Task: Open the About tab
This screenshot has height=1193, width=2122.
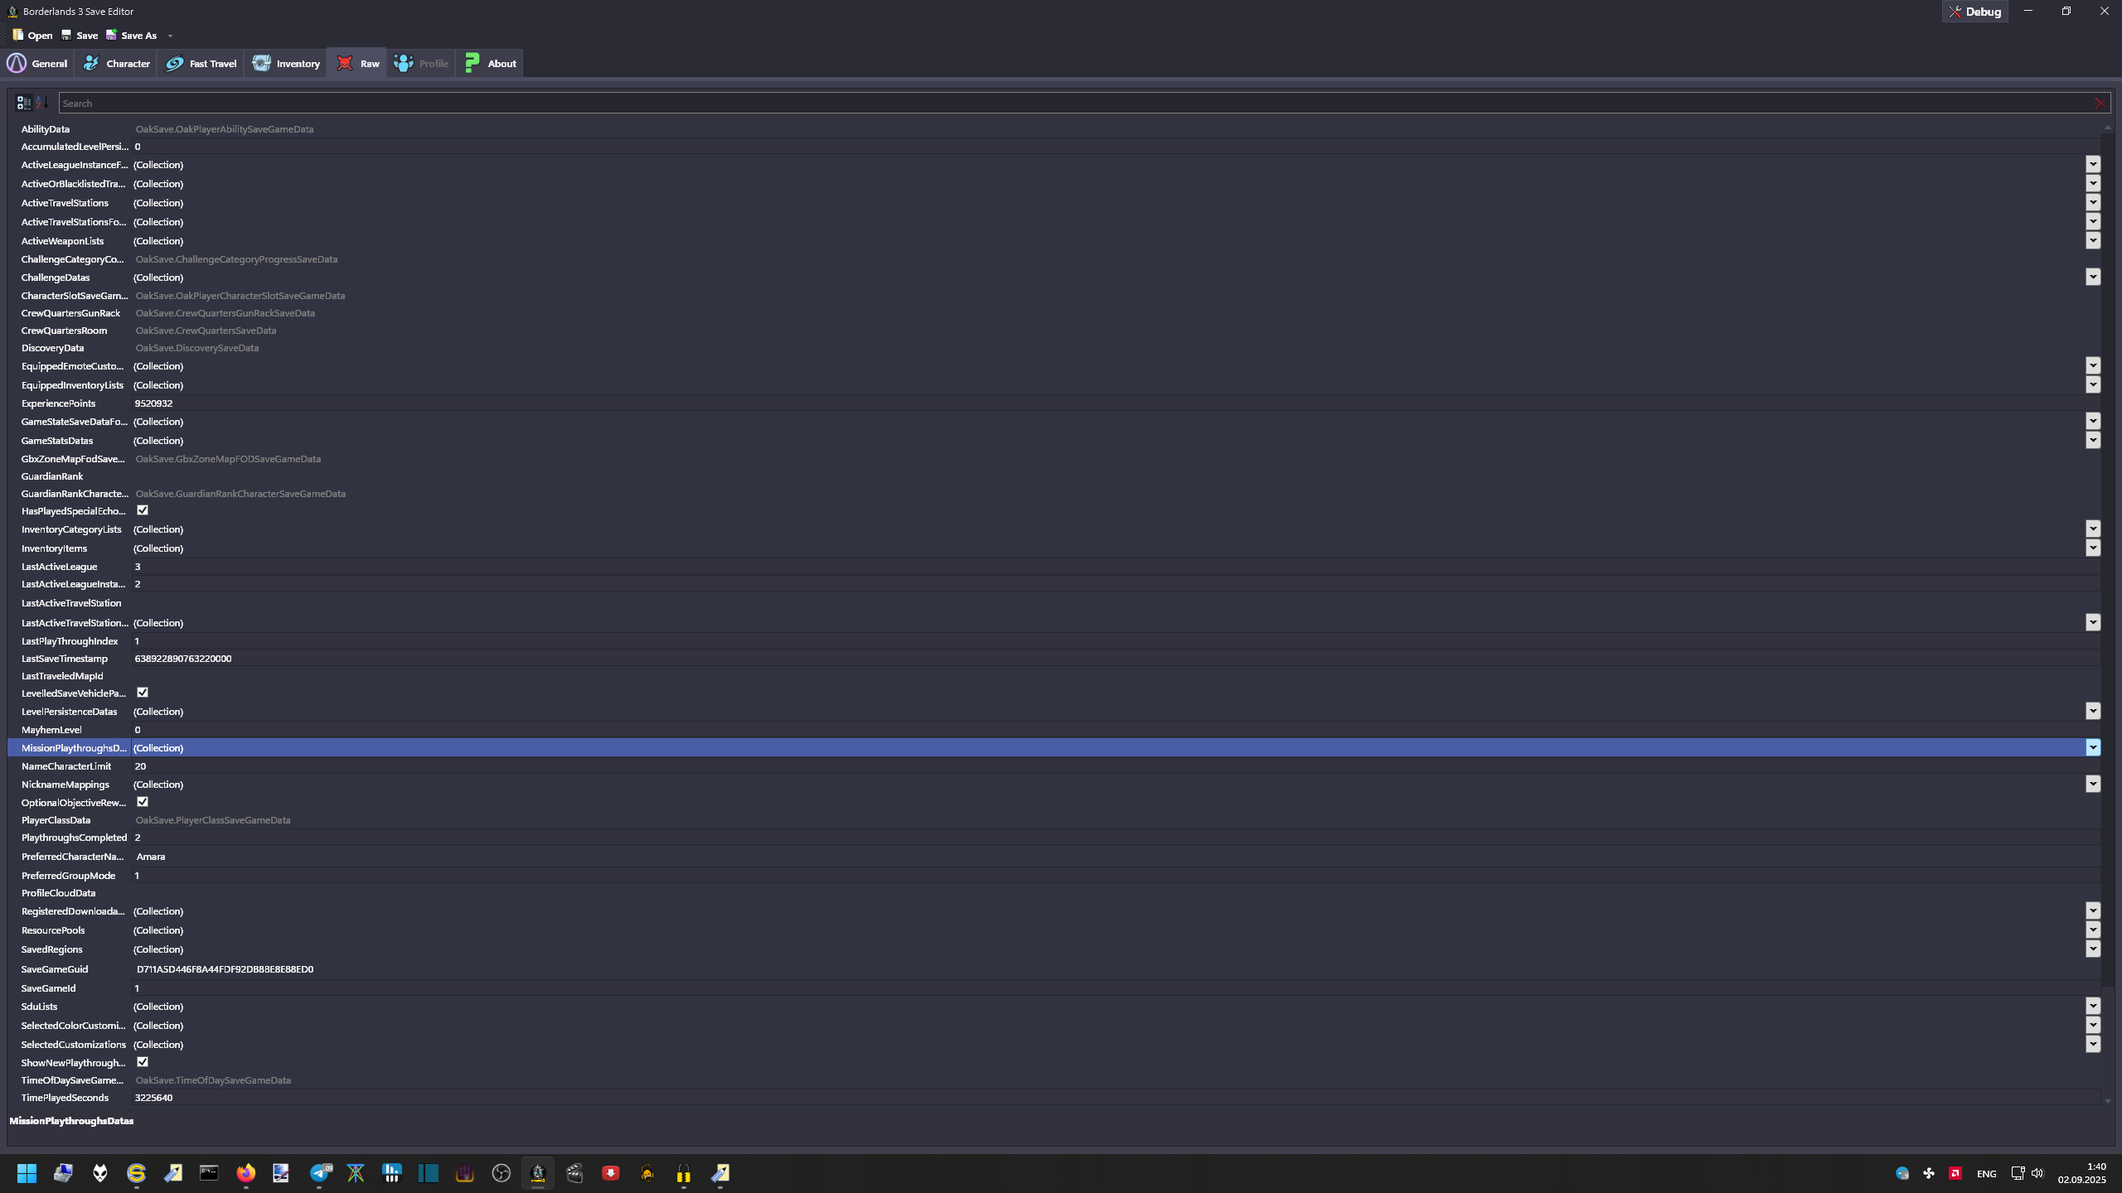Action: pos(490,64)
